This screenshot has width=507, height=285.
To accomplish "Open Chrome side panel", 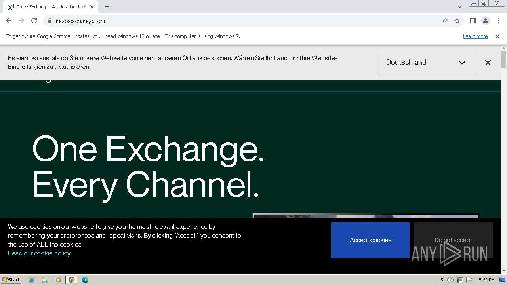I will pos(473,21).
